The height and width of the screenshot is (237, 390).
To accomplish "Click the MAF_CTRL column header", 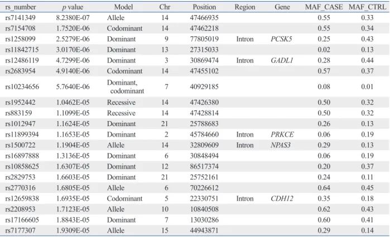I will click(367, 7).
